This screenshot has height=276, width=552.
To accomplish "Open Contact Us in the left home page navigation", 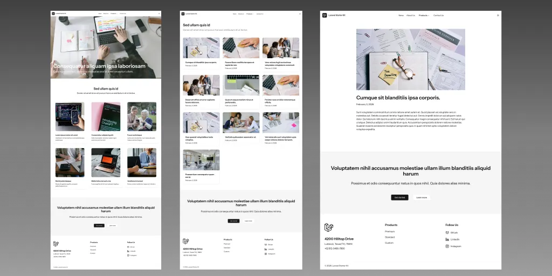I will (123, 13).
